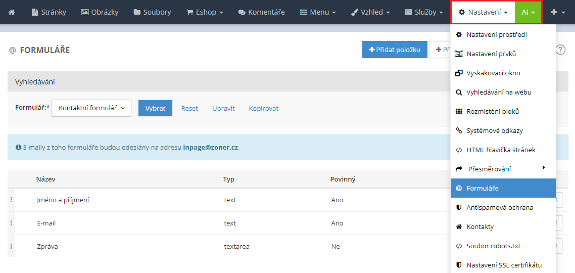Click drag handle for Jméno a příjmení row

coord(11,200)
